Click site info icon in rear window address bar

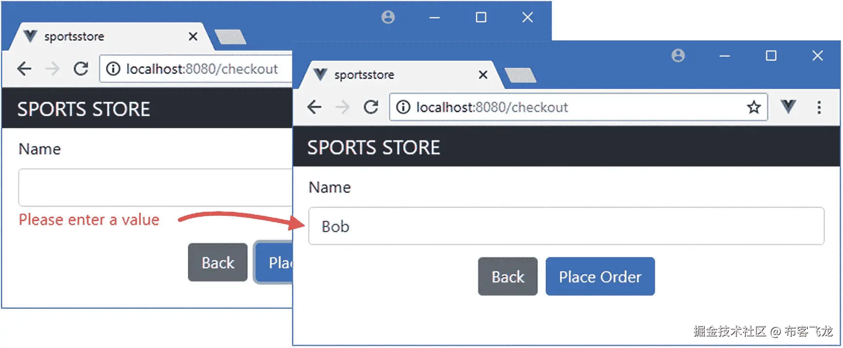click(x=113, y=69)
